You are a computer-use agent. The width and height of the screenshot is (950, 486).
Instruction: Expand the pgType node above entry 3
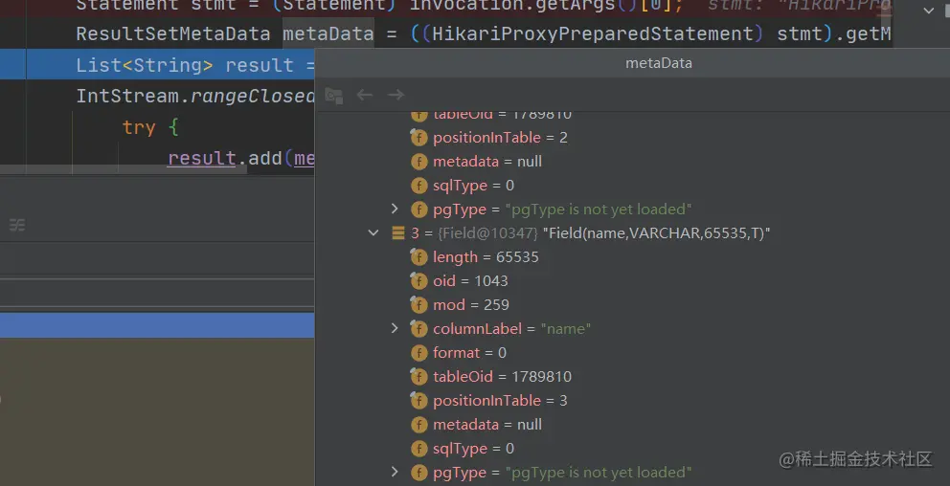pyautogui.click(x=395, y=209)
